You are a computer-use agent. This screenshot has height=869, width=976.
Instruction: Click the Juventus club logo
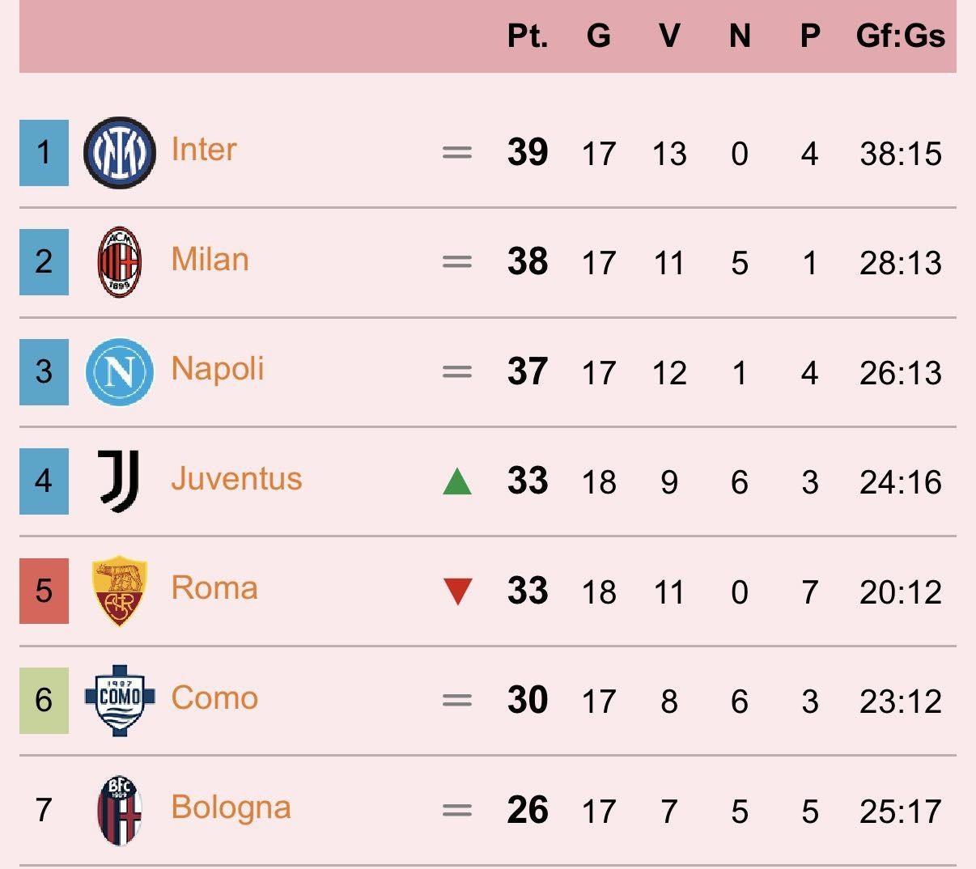[119, 481]
